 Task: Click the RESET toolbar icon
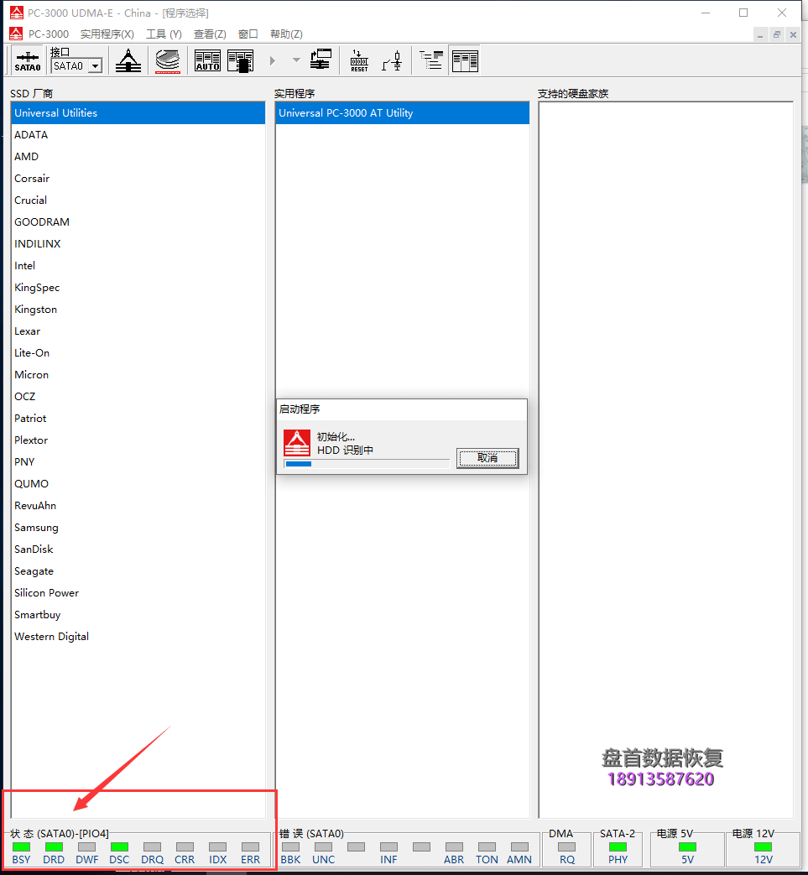click(359, 61)
